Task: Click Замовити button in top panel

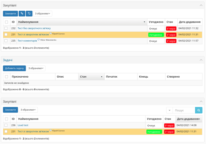Action: tap(10, 14)
